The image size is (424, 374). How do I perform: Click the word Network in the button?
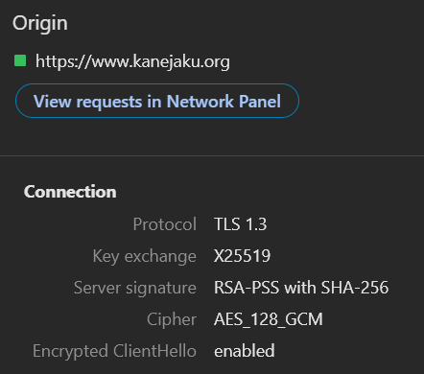[x=200, y=102]
